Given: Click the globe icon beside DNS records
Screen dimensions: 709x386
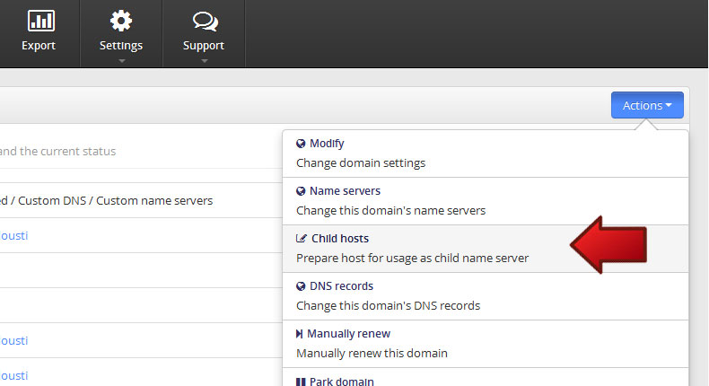Looking at the screenshot, I should [x=301, y=286].
